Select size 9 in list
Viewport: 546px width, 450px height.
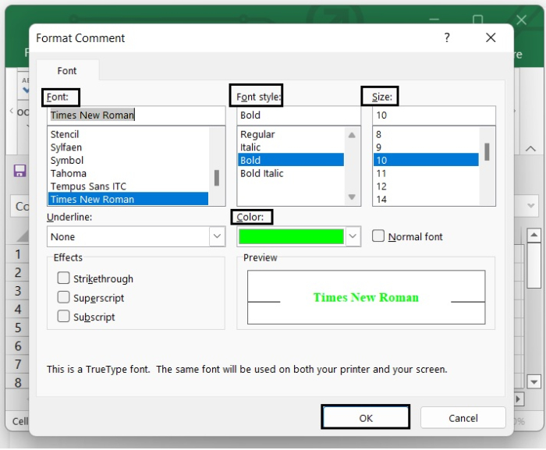[x=426, y=147]
